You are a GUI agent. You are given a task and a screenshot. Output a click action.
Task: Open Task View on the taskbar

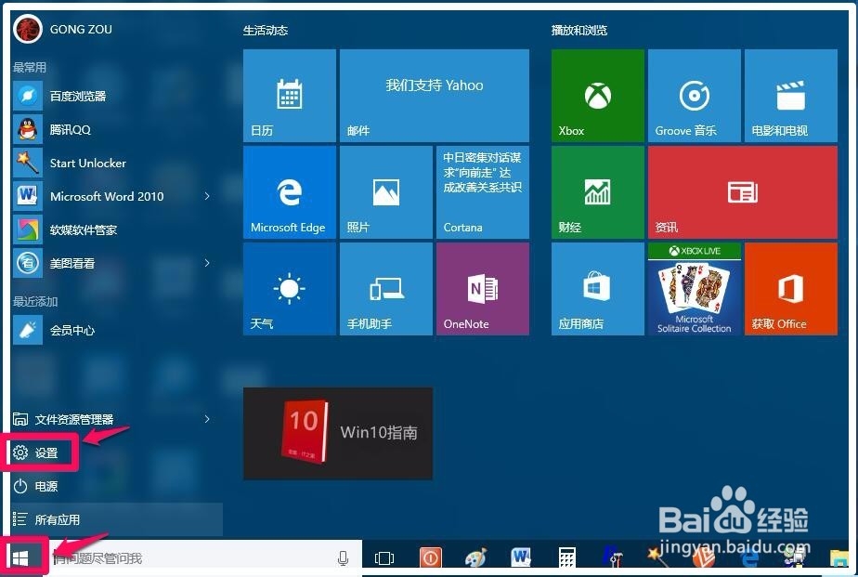383,556
